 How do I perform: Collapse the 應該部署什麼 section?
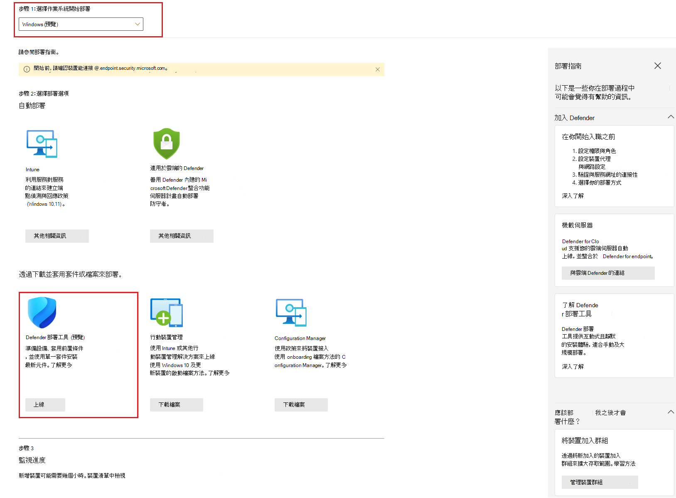tap(671, 412)
